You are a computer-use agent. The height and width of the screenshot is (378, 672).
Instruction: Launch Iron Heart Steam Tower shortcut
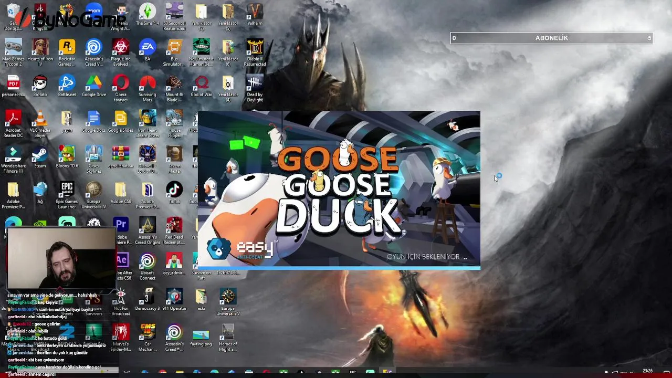(148, 123)
